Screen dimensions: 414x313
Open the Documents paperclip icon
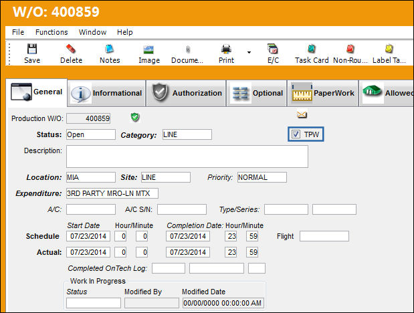pyautogui.click(x=188, y=49)
